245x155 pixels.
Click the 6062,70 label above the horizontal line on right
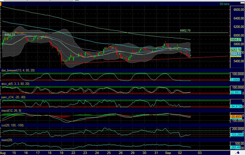(x=185, y=30)
